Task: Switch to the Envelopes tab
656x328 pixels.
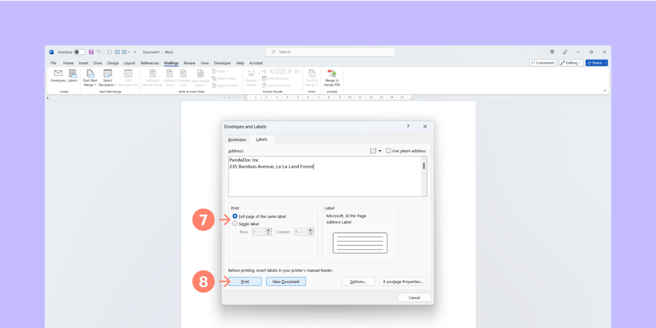Action: pos(237,139)
